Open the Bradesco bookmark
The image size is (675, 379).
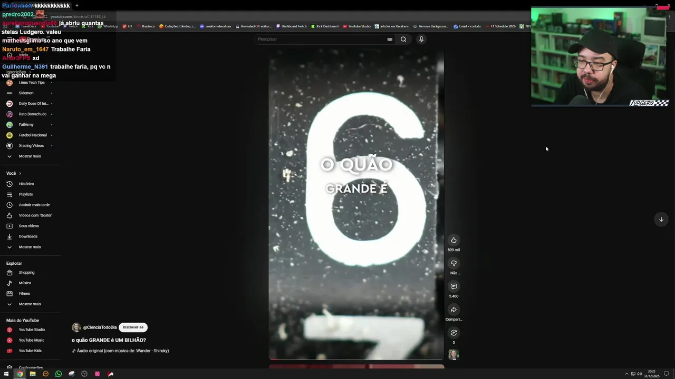point(146,26)
